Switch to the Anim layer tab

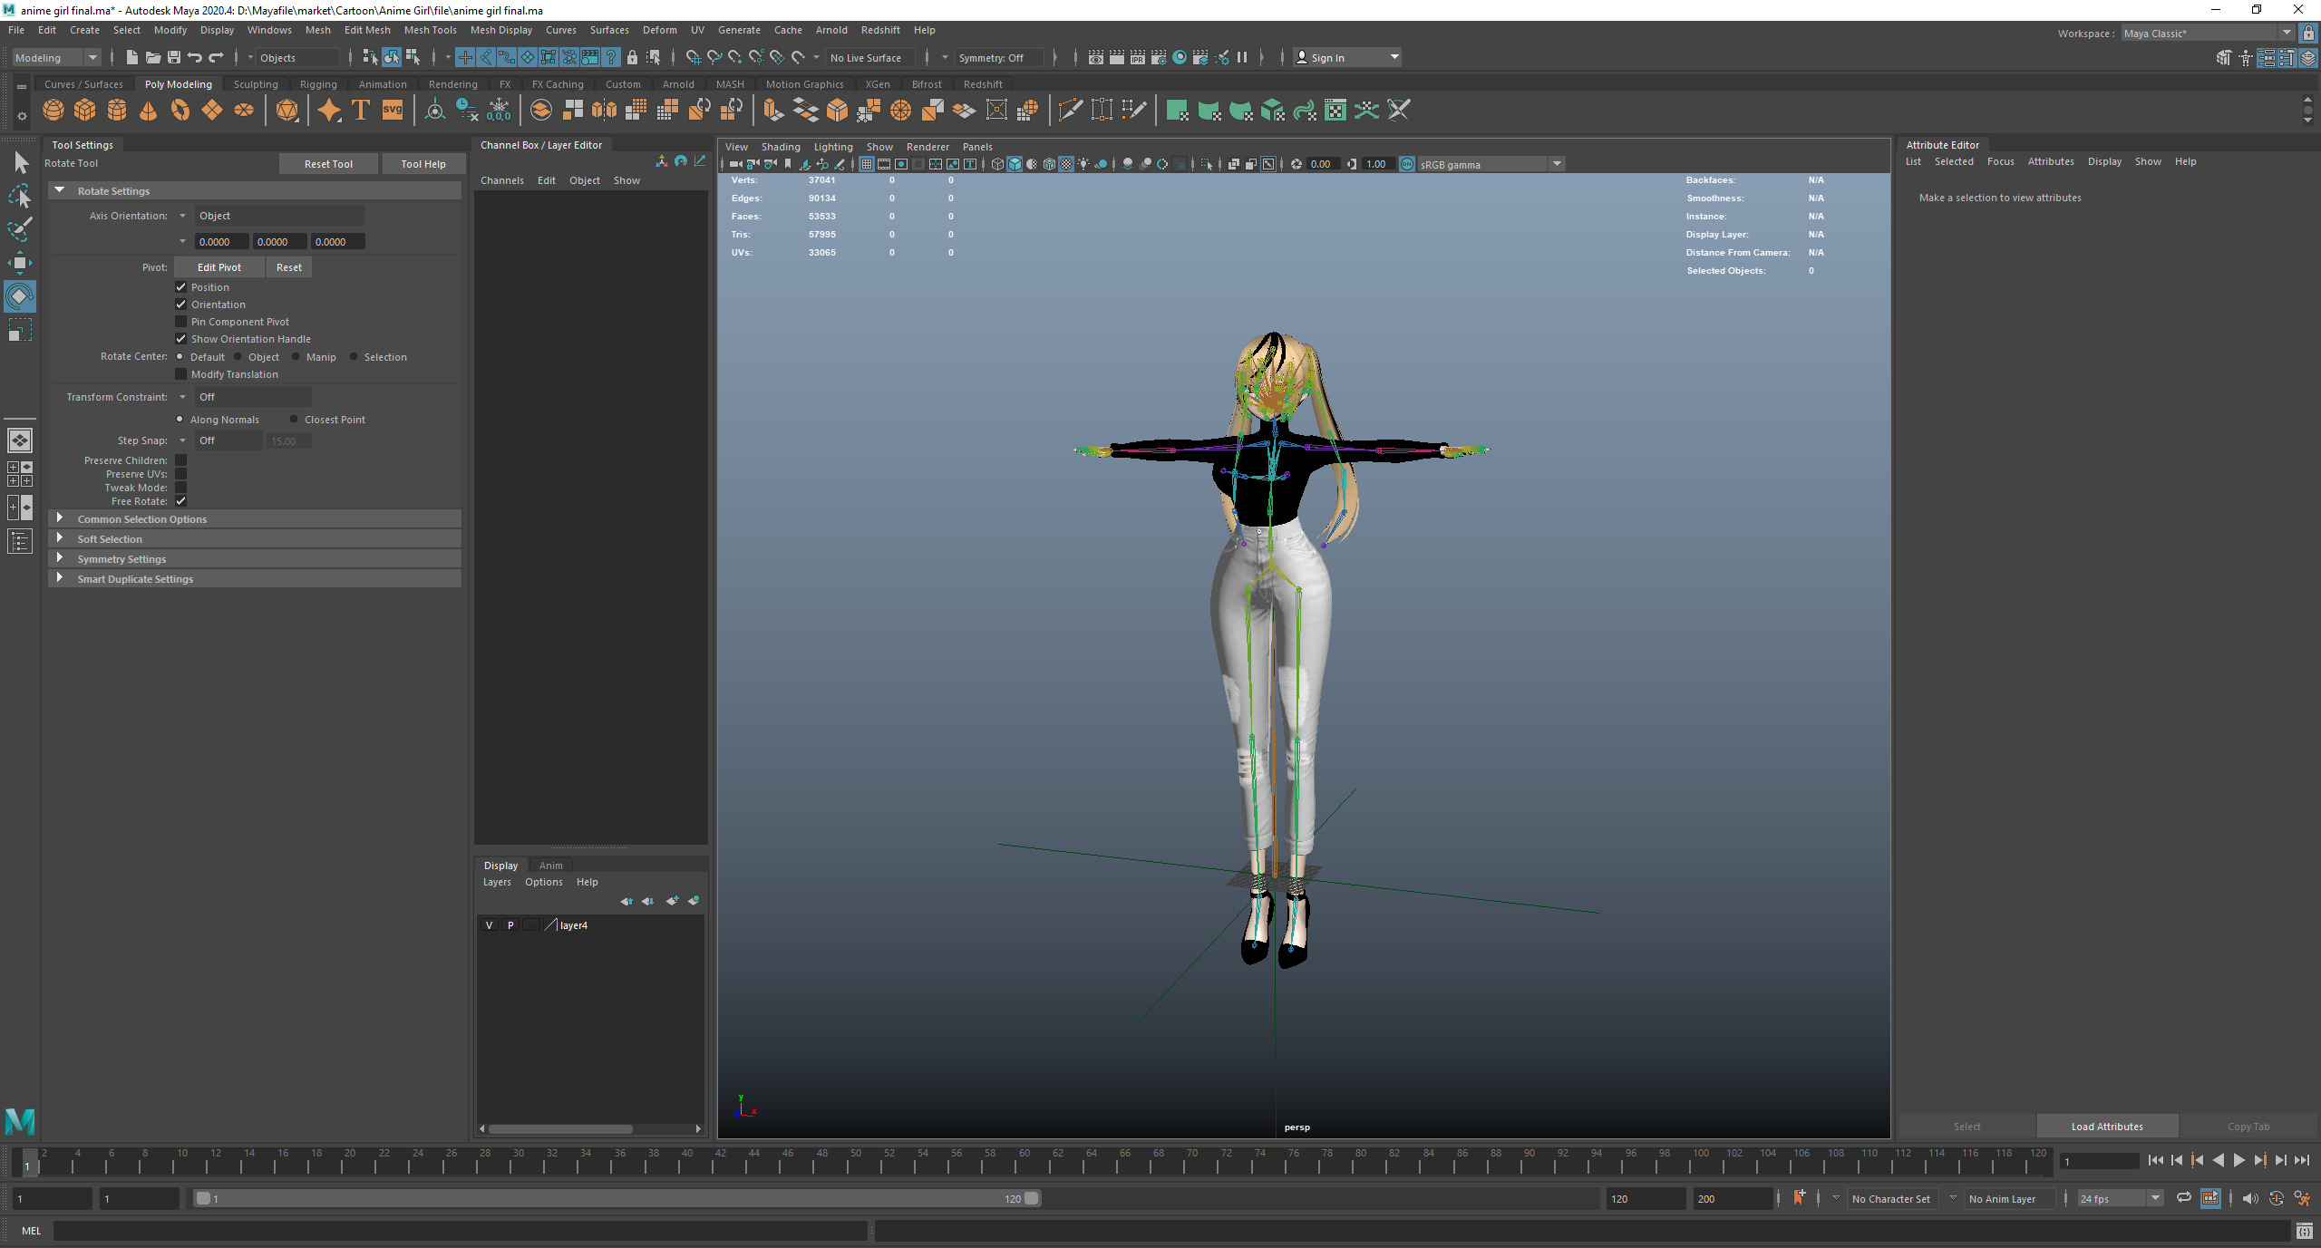click(x=550, y=866)
